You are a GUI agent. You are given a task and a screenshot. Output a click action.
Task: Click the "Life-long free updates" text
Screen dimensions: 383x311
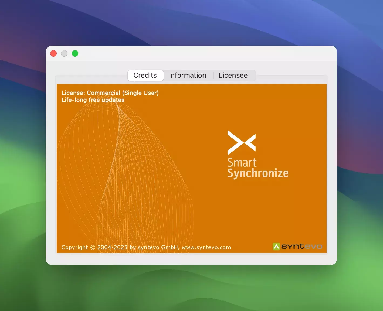tap(93, 100)
